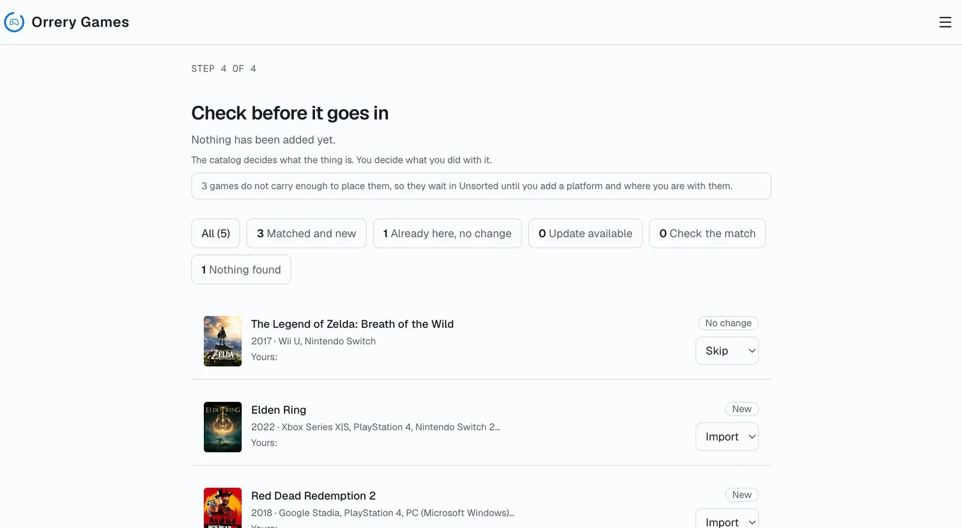Image resolution: width=962 pixels, height=528 pixels.
Task: Click the Orrery Games controller logo
Action: (14, 22)
